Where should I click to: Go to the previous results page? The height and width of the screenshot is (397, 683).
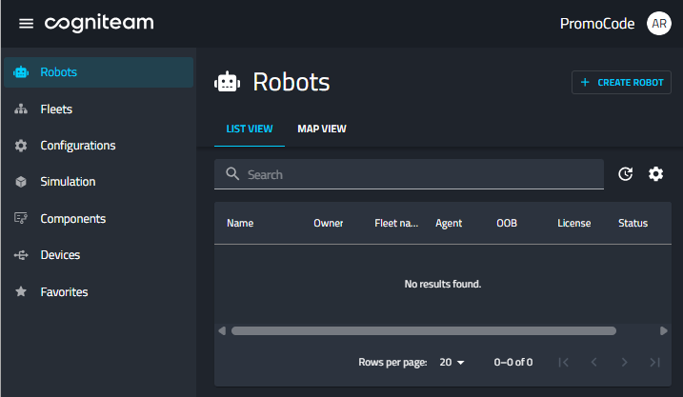593,362
